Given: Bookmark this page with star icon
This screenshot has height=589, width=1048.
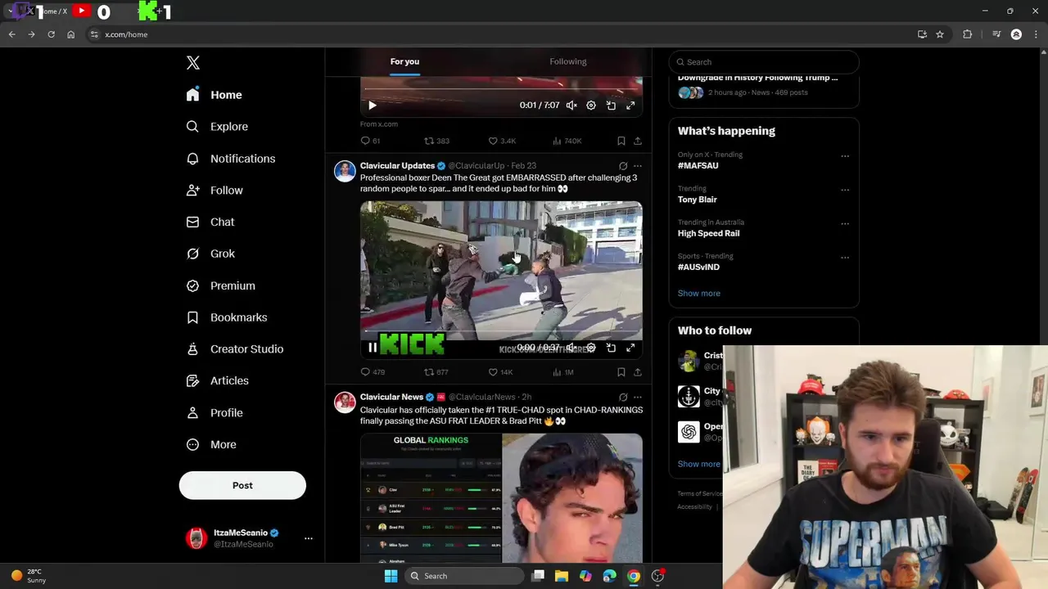Looking at the screenshot, I should pyautogui.click(x=940, y=34).
